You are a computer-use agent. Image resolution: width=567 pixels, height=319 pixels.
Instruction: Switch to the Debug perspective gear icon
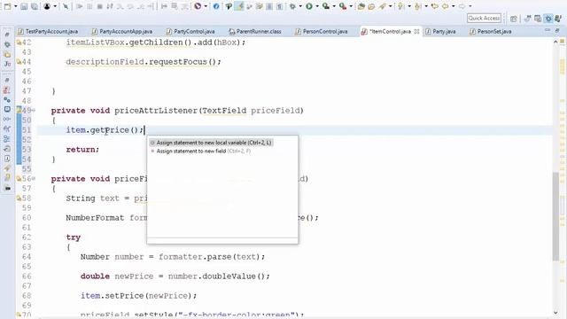[x=548, y=19]
